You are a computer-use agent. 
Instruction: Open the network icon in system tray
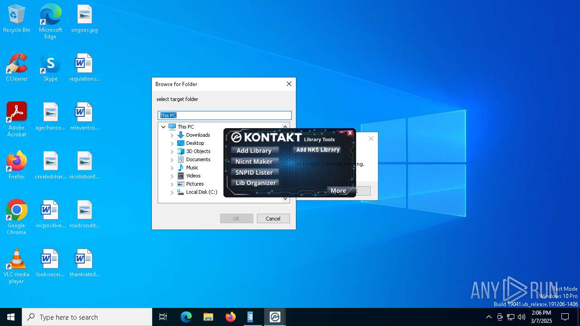[511, 317]
